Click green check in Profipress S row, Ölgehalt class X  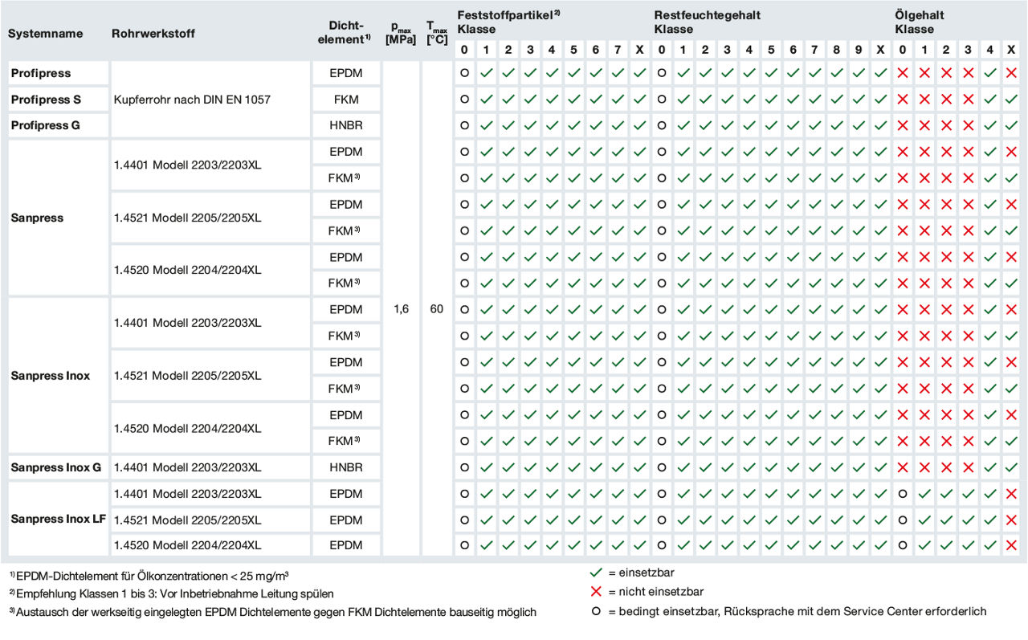click(x=1011, y=100)
